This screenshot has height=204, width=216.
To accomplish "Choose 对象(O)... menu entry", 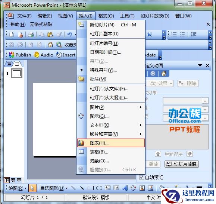I will point(111,161).
